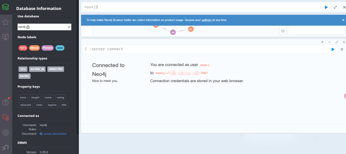Open the Help question mark icon

coord(5,102)
